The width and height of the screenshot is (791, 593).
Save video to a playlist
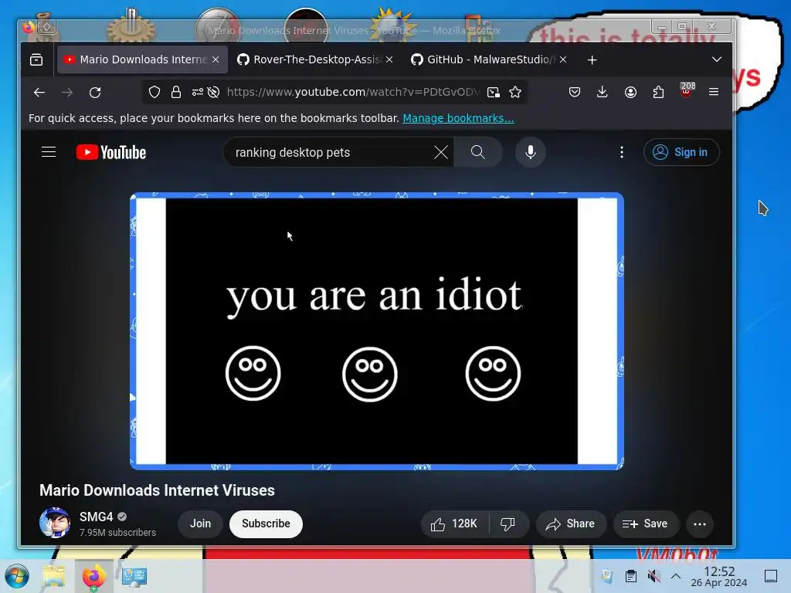coord(646,524)
